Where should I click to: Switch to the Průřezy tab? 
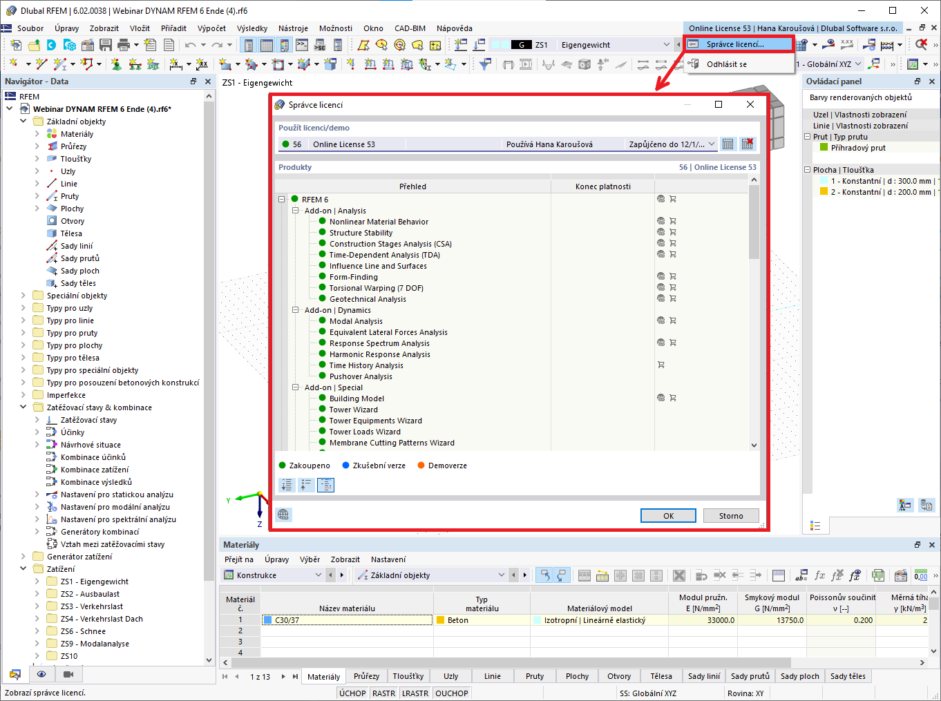pyautogui.click(x=366, y=676)
